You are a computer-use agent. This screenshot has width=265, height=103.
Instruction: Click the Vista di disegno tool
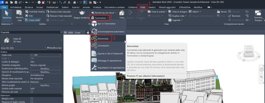(x=178, y=12)
